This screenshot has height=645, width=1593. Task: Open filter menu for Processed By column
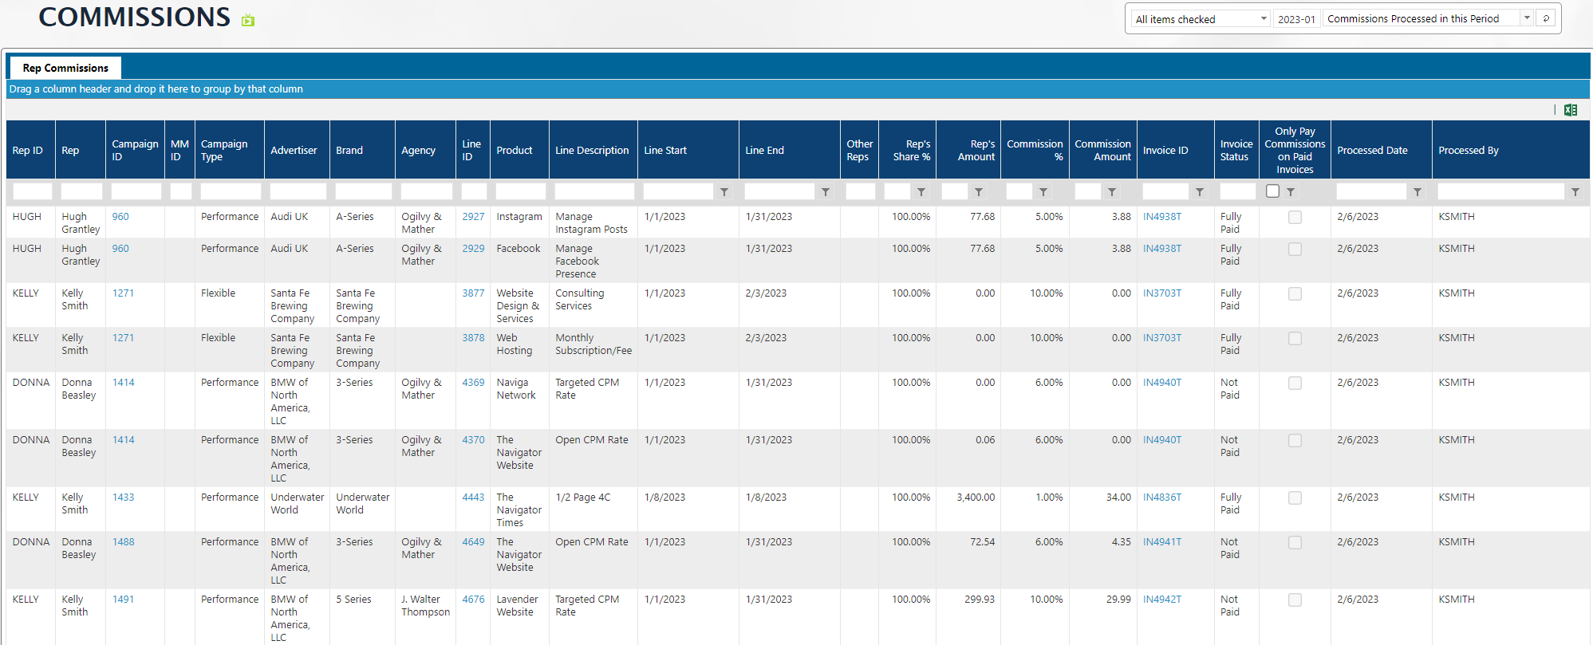coord(1575,192)
